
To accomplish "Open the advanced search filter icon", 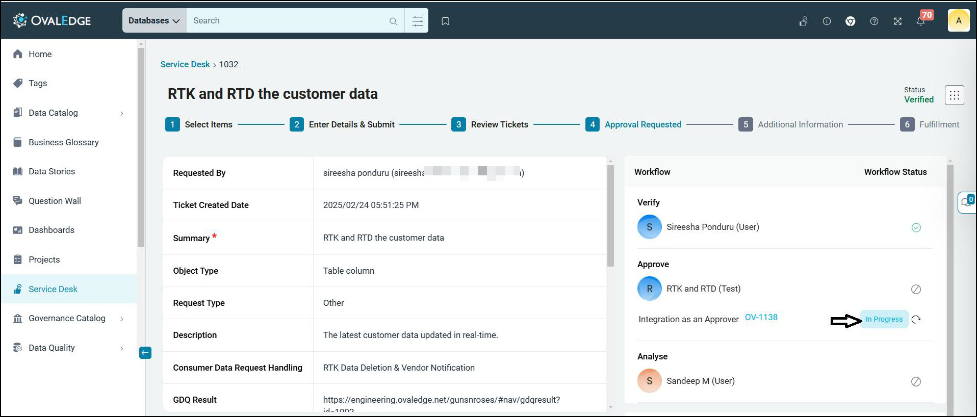I will pos(417,21).
